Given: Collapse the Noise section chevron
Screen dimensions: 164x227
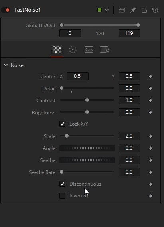Looking at the screenshot, I should pyautogui.click(x=6, y=65).
